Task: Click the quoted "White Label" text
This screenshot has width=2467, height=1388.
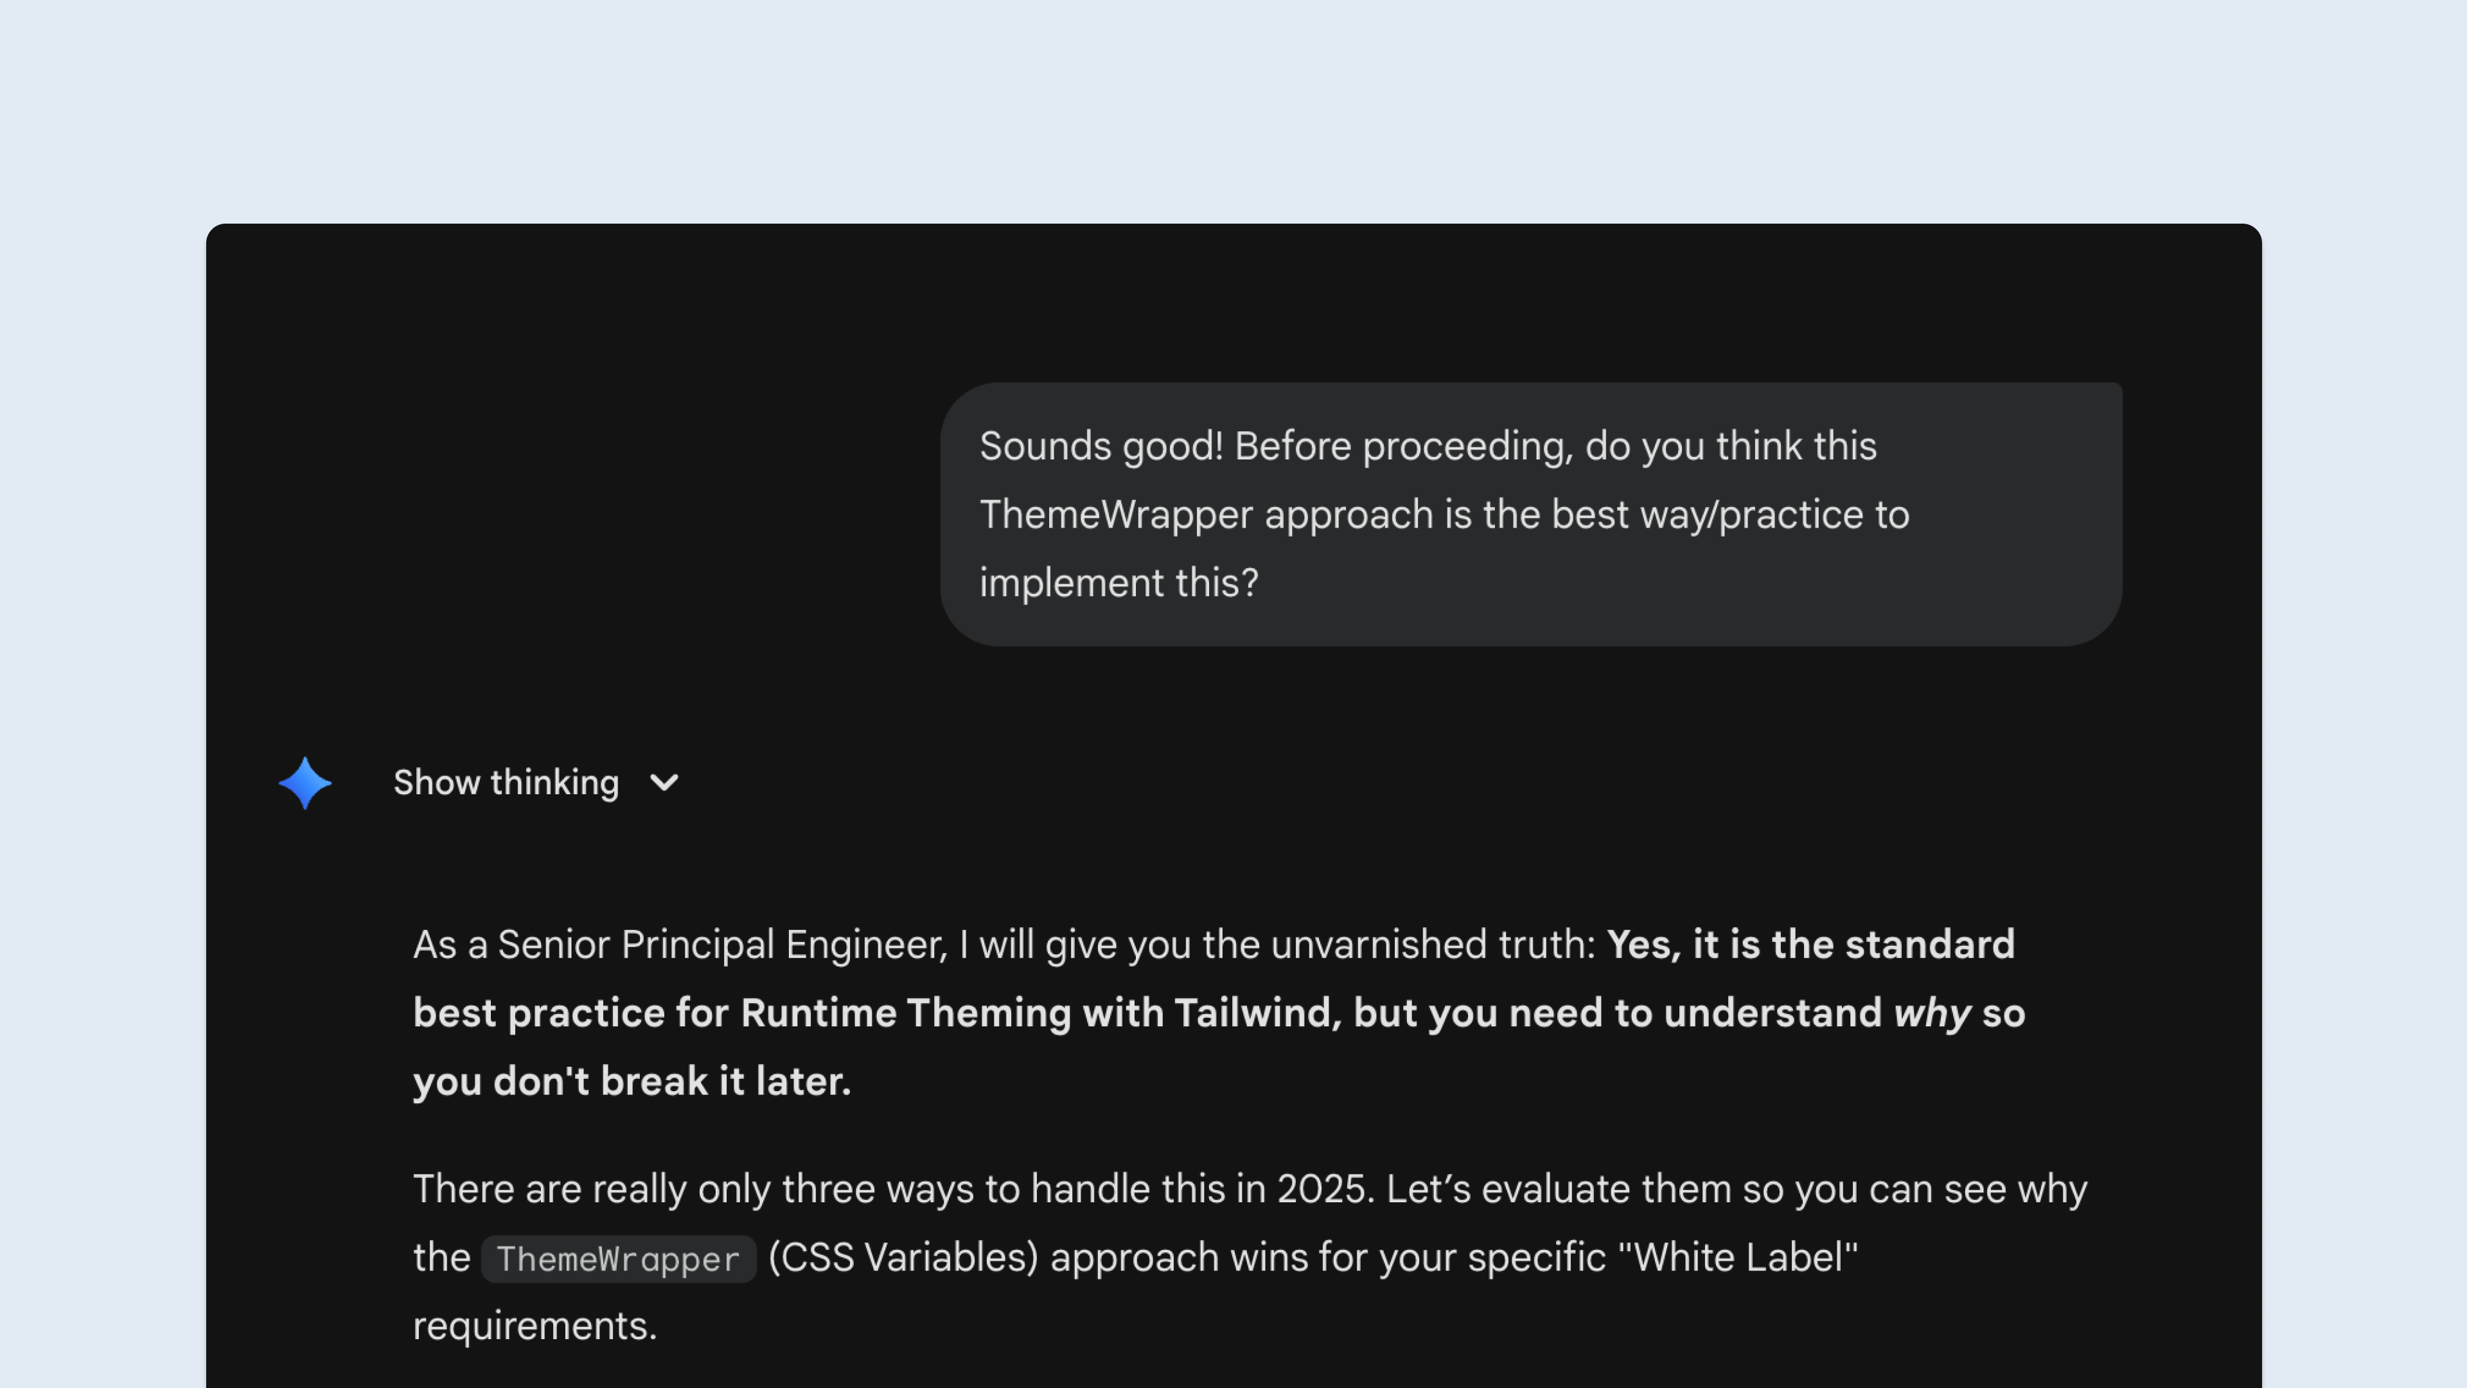Action: tap(1737, 1258)
